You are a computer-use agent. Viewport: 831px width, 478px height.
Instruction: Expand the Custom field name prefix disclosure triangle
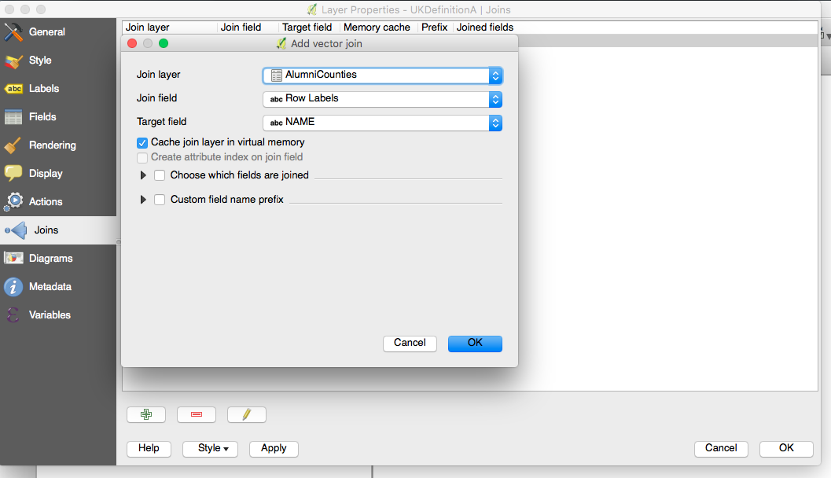pos(143,199)
